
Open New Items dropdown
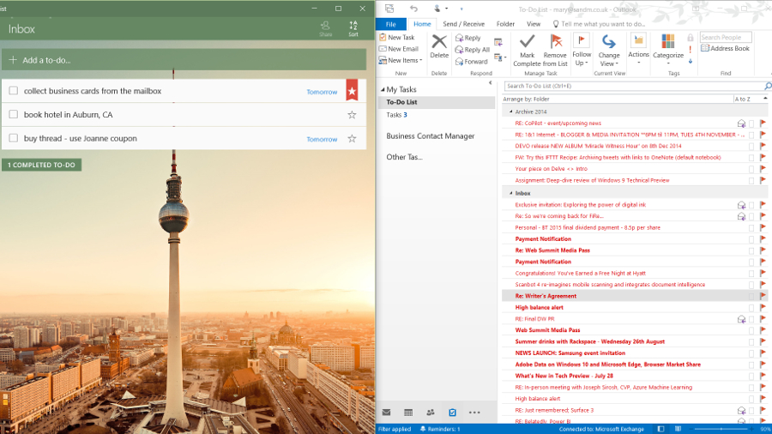[x=401, y=61]
